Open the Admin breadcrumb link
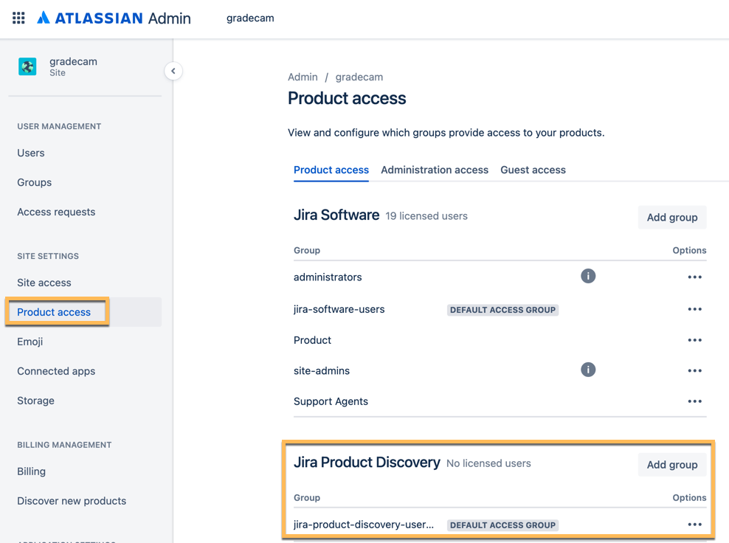Viewport: 729px width, 543px height. click(303, 77)
